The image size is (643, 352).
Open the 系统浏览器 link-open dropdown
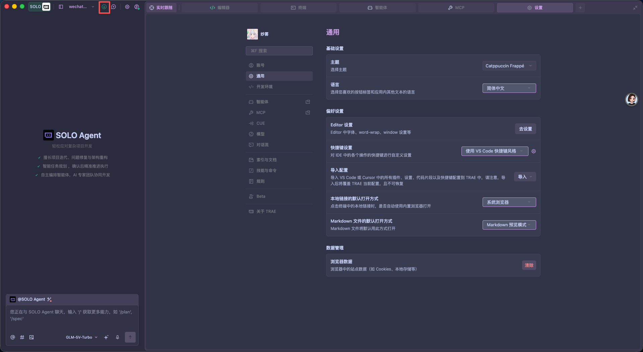(509, 202)
